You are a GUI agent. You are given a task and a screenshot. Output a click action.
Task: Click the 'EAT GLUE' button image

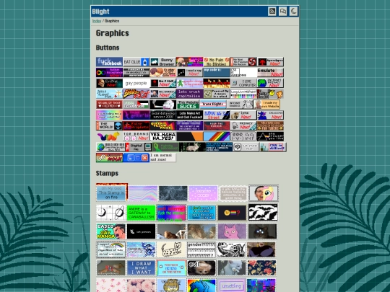(136, 62)
